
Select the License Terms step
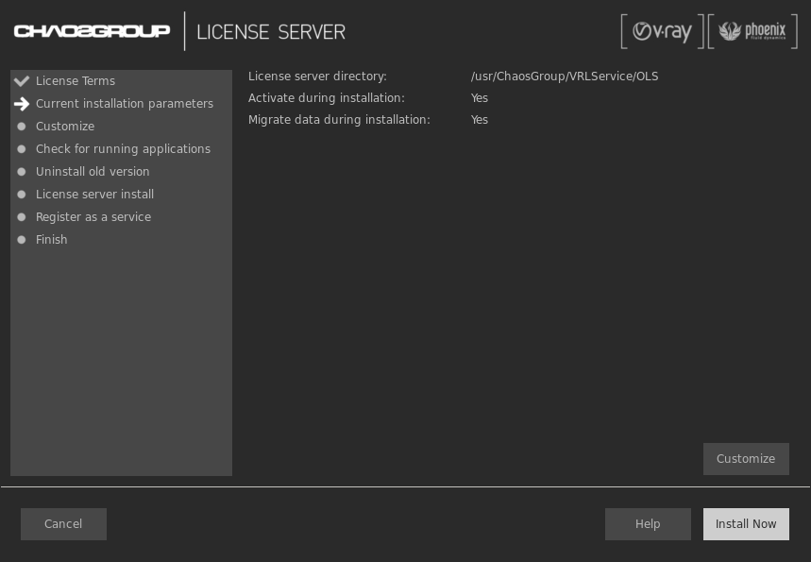(76, 81)
